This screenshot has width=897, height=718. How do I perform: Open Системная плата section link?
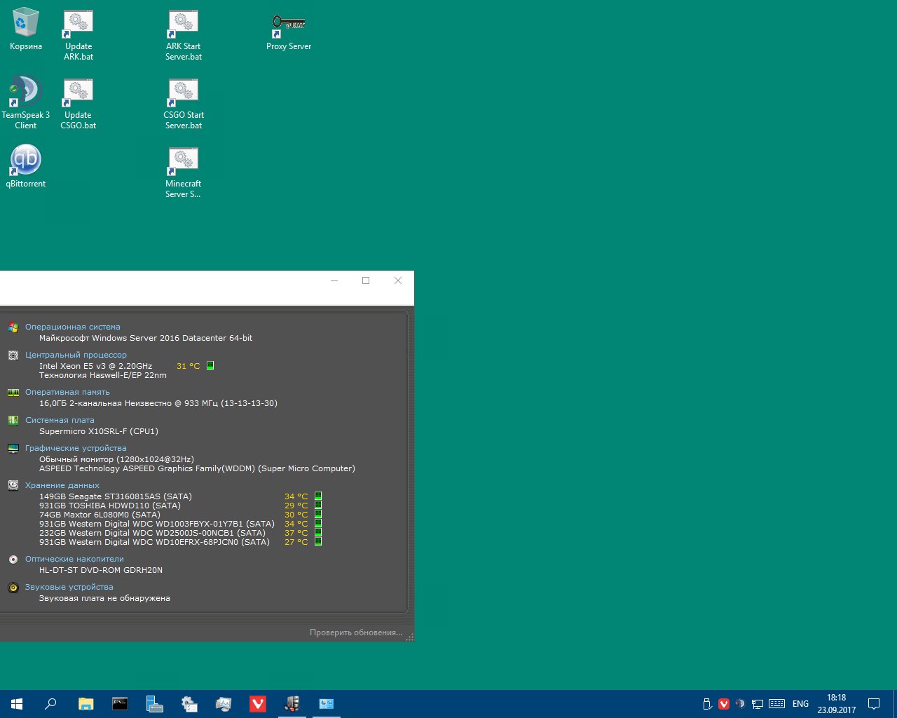pyautogui.click(x=60, y=420)
